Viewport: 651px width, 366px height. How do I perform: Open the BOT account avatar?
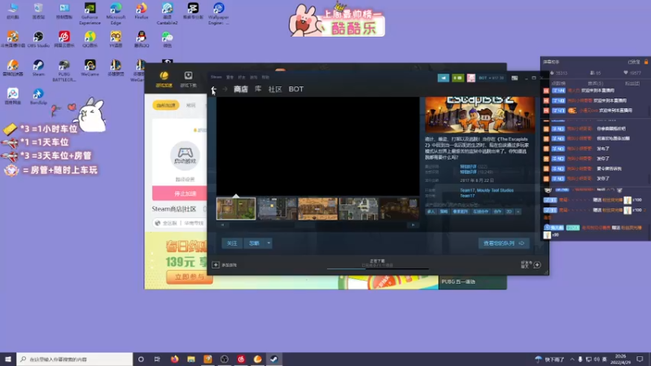[x=471, y=77]
